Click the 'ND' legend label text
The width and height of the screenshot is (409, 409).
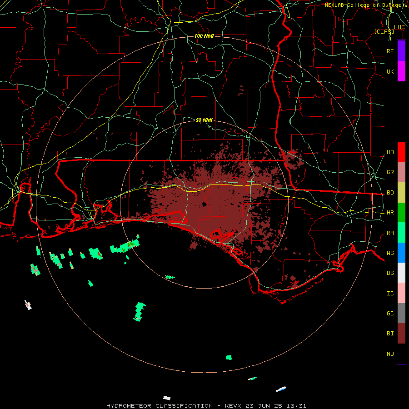coord(390,354)
